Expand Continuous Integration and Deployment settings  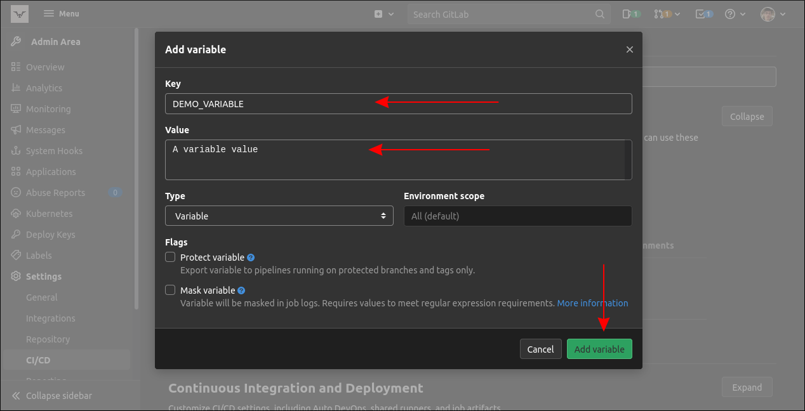747,387
